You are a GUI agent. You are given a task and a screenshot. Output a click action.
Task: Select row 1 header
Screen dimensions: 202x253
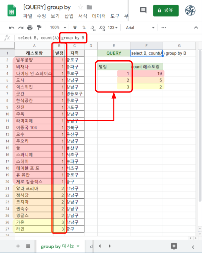[7, 53]
